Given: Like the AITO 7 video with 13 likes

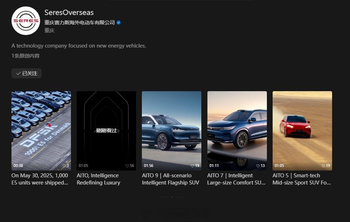Looking at the screenshot, I should click(258, 166).
